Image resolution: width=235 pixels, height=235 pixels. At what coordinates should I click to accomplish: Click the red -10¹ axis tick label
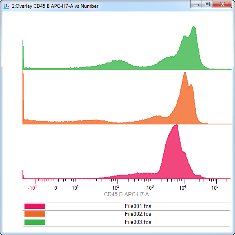point(32,188)
